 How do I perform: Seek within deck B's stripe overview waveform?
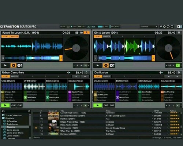[124, 58]
